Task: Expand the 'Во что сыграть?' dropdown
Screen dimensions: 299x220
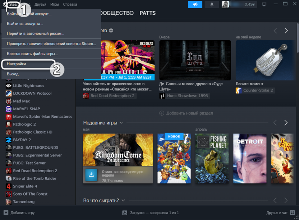Action: [123, 200]
